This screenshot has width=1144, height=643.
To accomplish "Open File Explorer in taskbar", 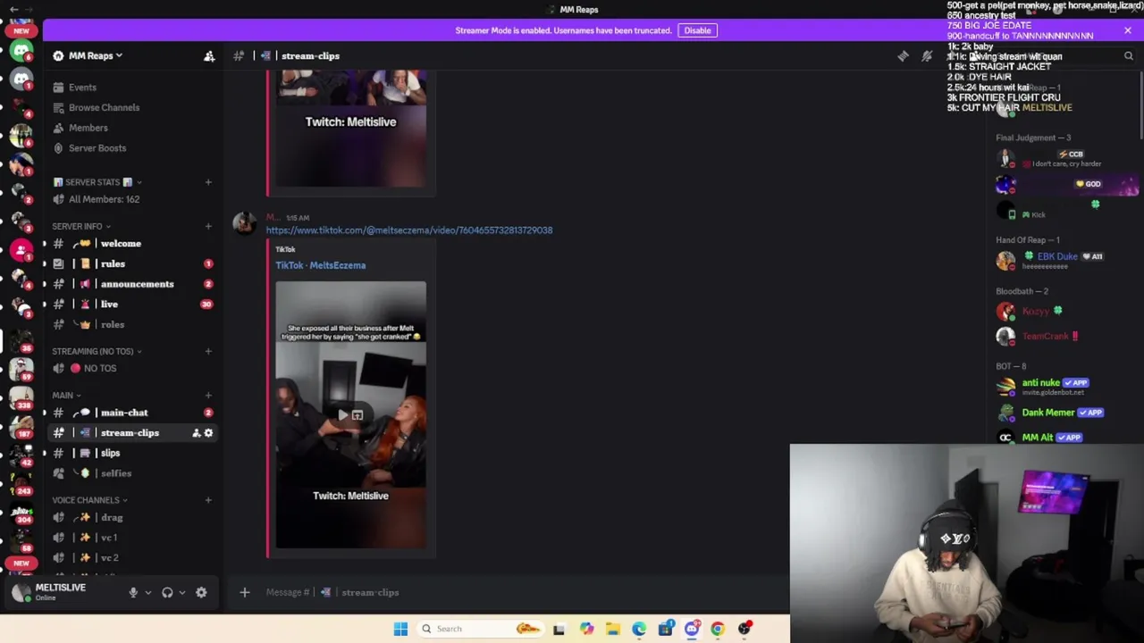I will (612, 629).
